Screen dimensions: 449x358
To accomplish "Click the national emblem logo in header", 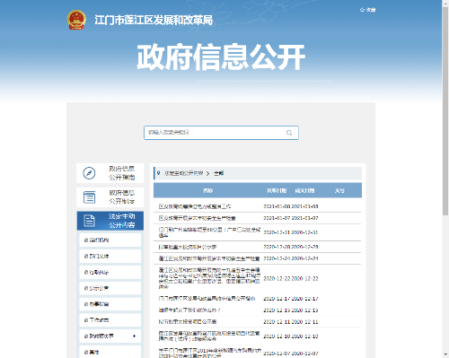I will 76,20.
